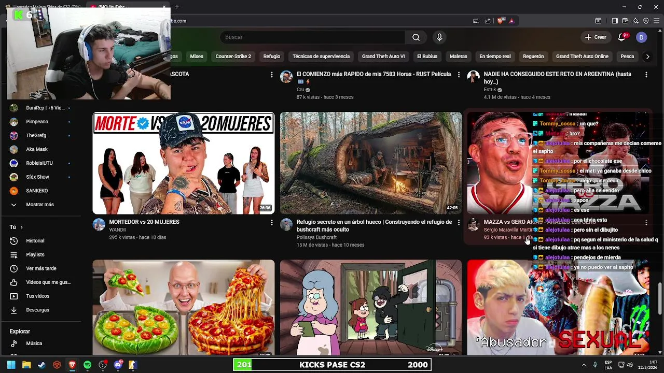
Task: Open RobleisIUTU subscription channel
Action: coord(41,163)
